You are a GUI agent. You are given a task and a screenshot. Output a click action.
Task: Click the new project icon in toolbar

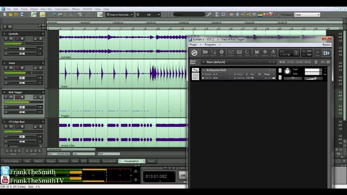(x=5, y=15)
